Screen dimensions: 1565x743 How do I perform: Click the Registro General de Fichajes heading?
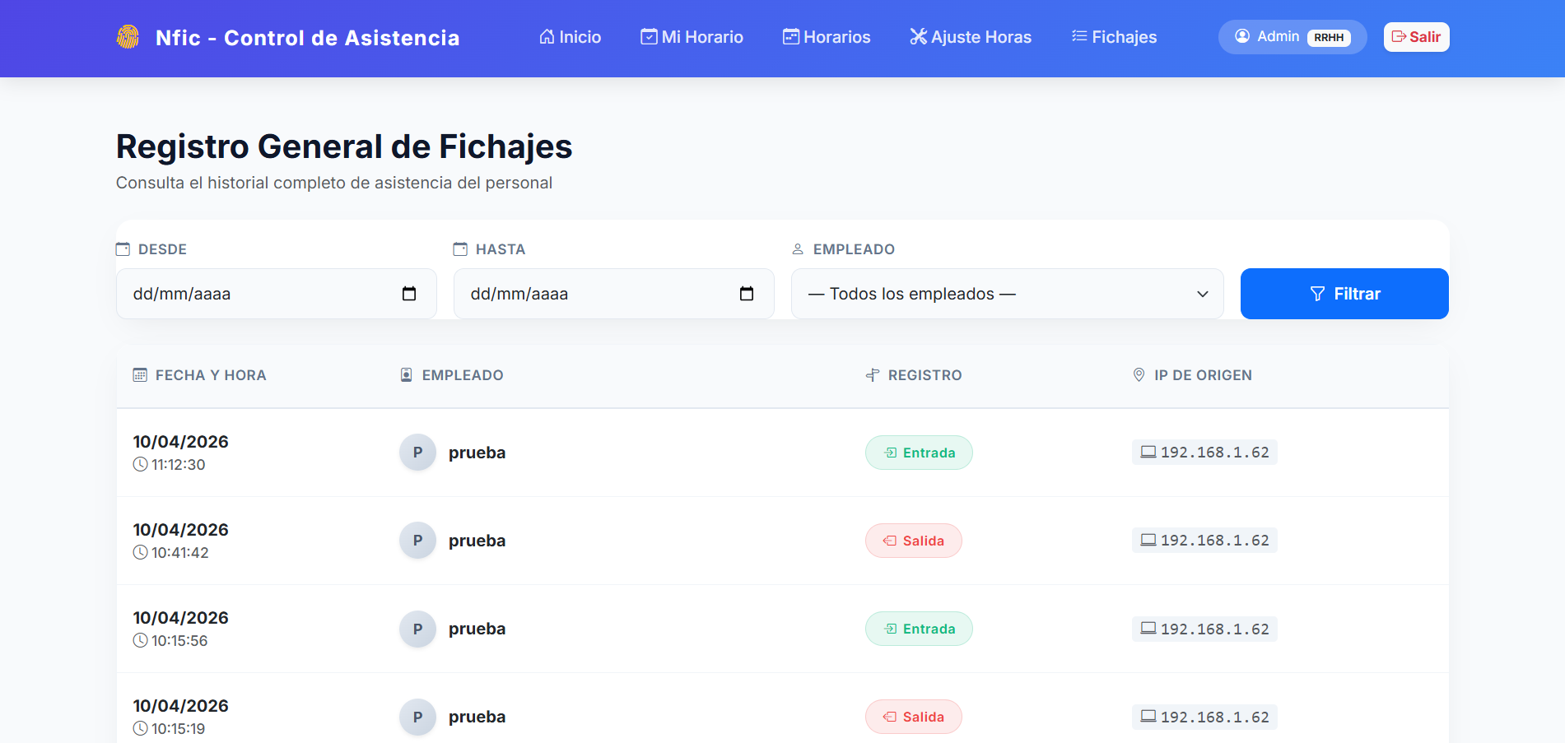344,146
